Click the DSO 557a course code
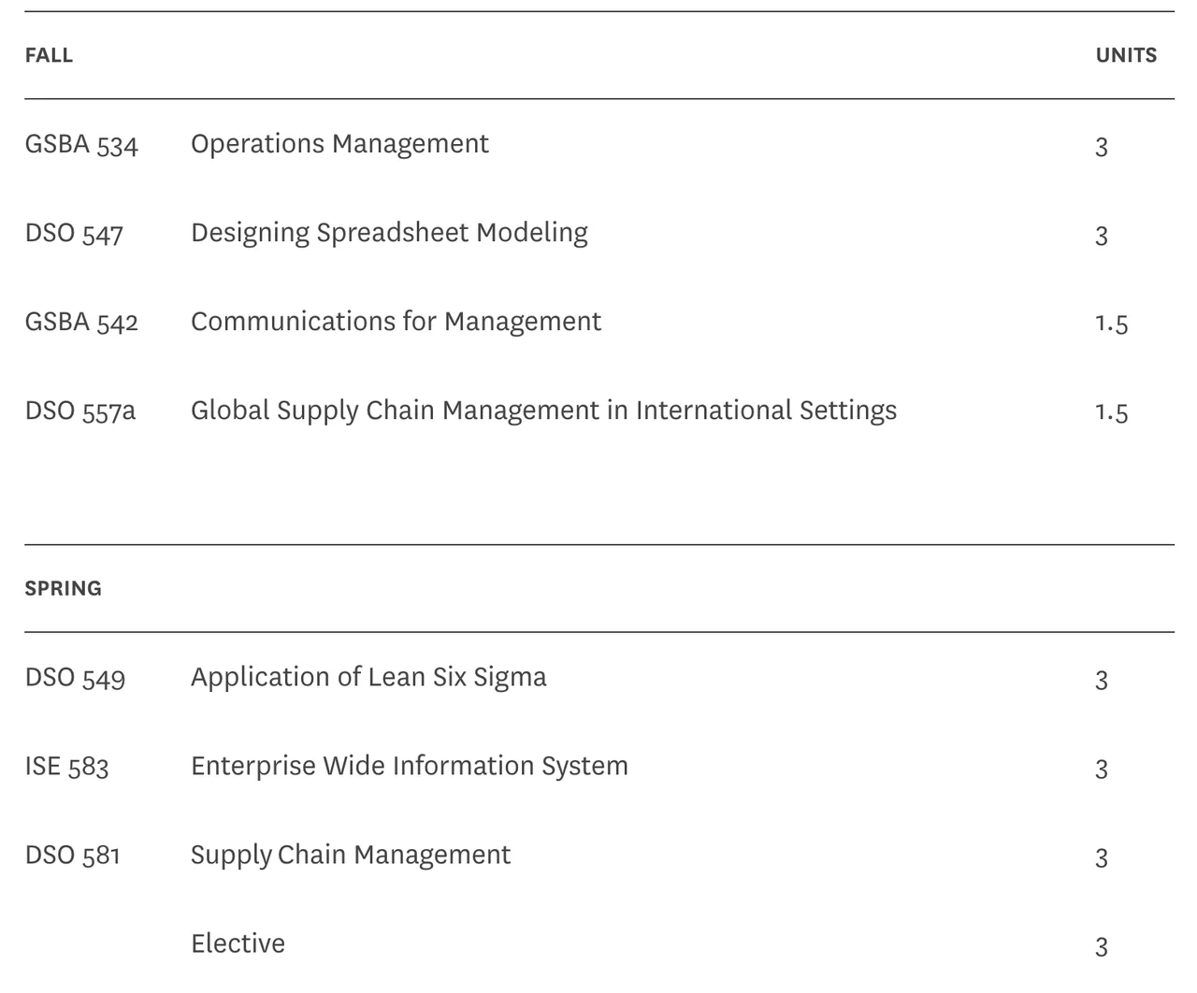This screenshot has width=1197, height=993. point(80,411)
